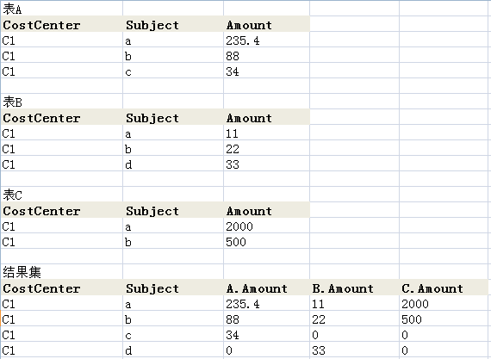Select the 88 amount in table A

(267, 55)
